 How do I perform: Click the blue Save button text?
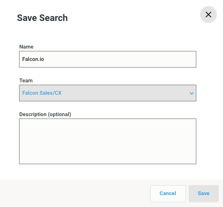pos(203,193)
